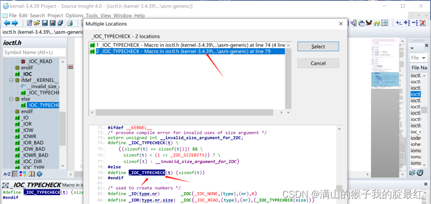Select location 2 at line 79
The width and height of the screenshot is (431, 204).
(187, 51)
